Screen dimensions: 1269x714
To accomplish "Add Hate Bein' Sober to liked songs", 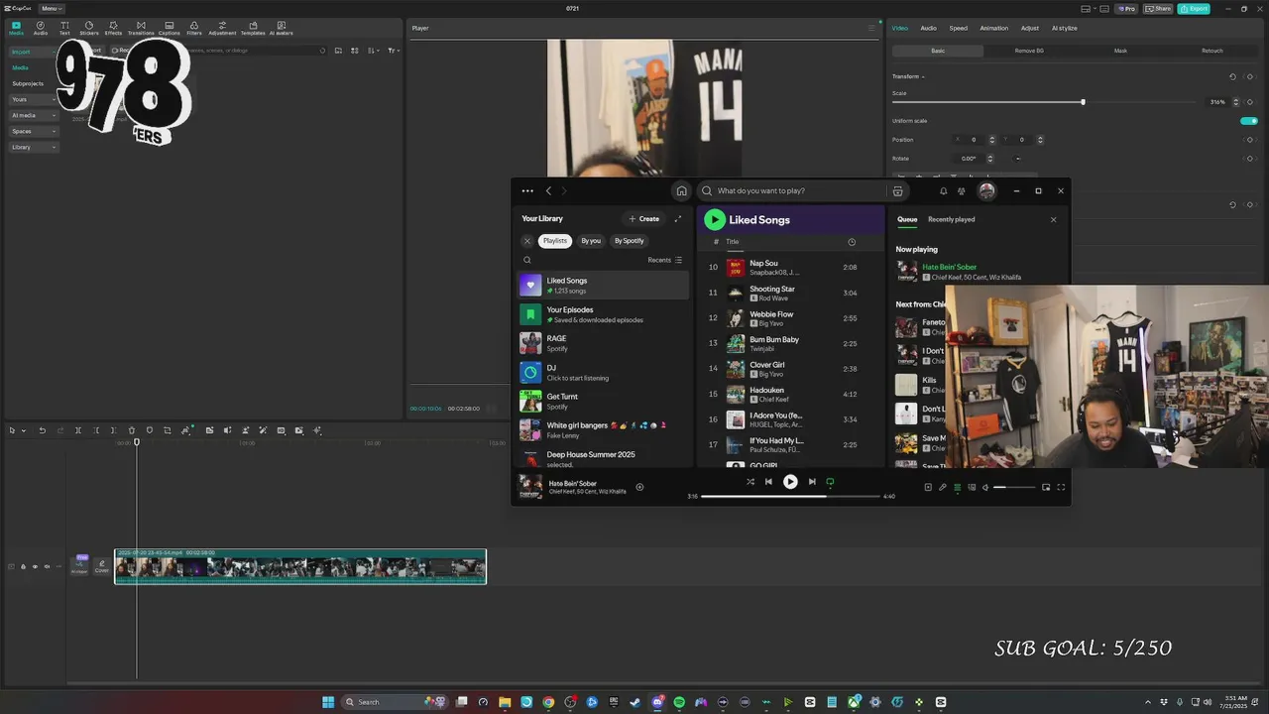I will pos(639,487).
